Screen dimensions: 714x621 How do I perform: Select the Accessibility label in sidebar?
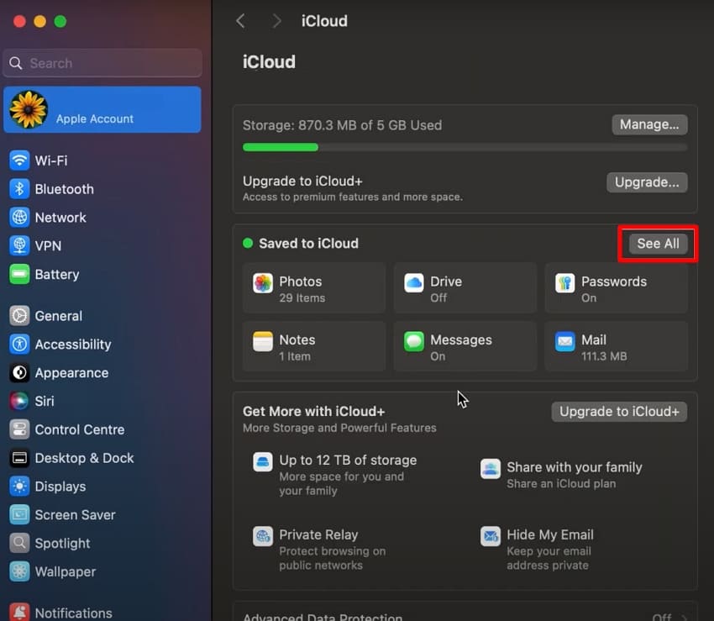click(73, 345)
